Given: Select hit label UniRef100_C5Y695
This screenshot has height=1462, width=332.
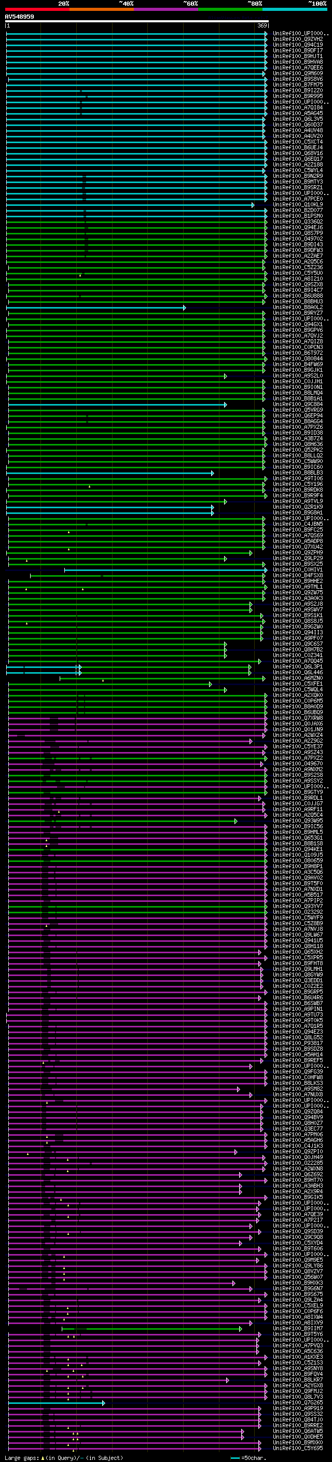Looking at the screenshot, I should 298,1449.
